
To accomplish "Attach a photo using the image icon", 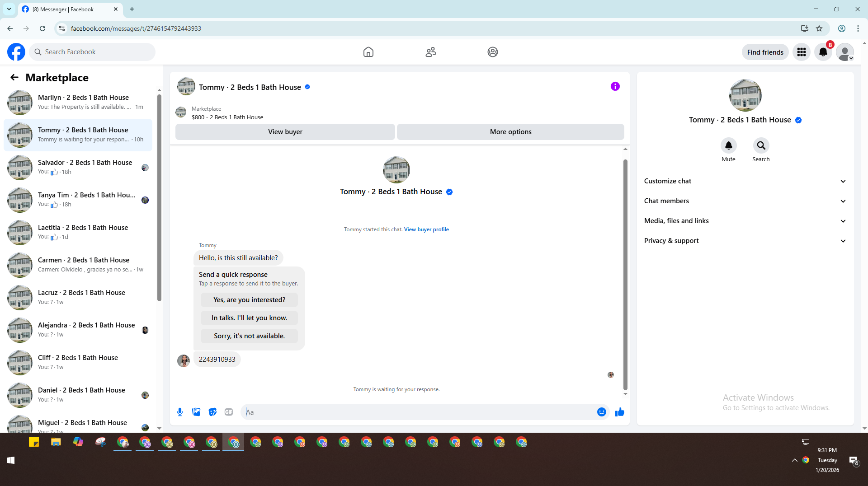I will (x=196, y=412).
